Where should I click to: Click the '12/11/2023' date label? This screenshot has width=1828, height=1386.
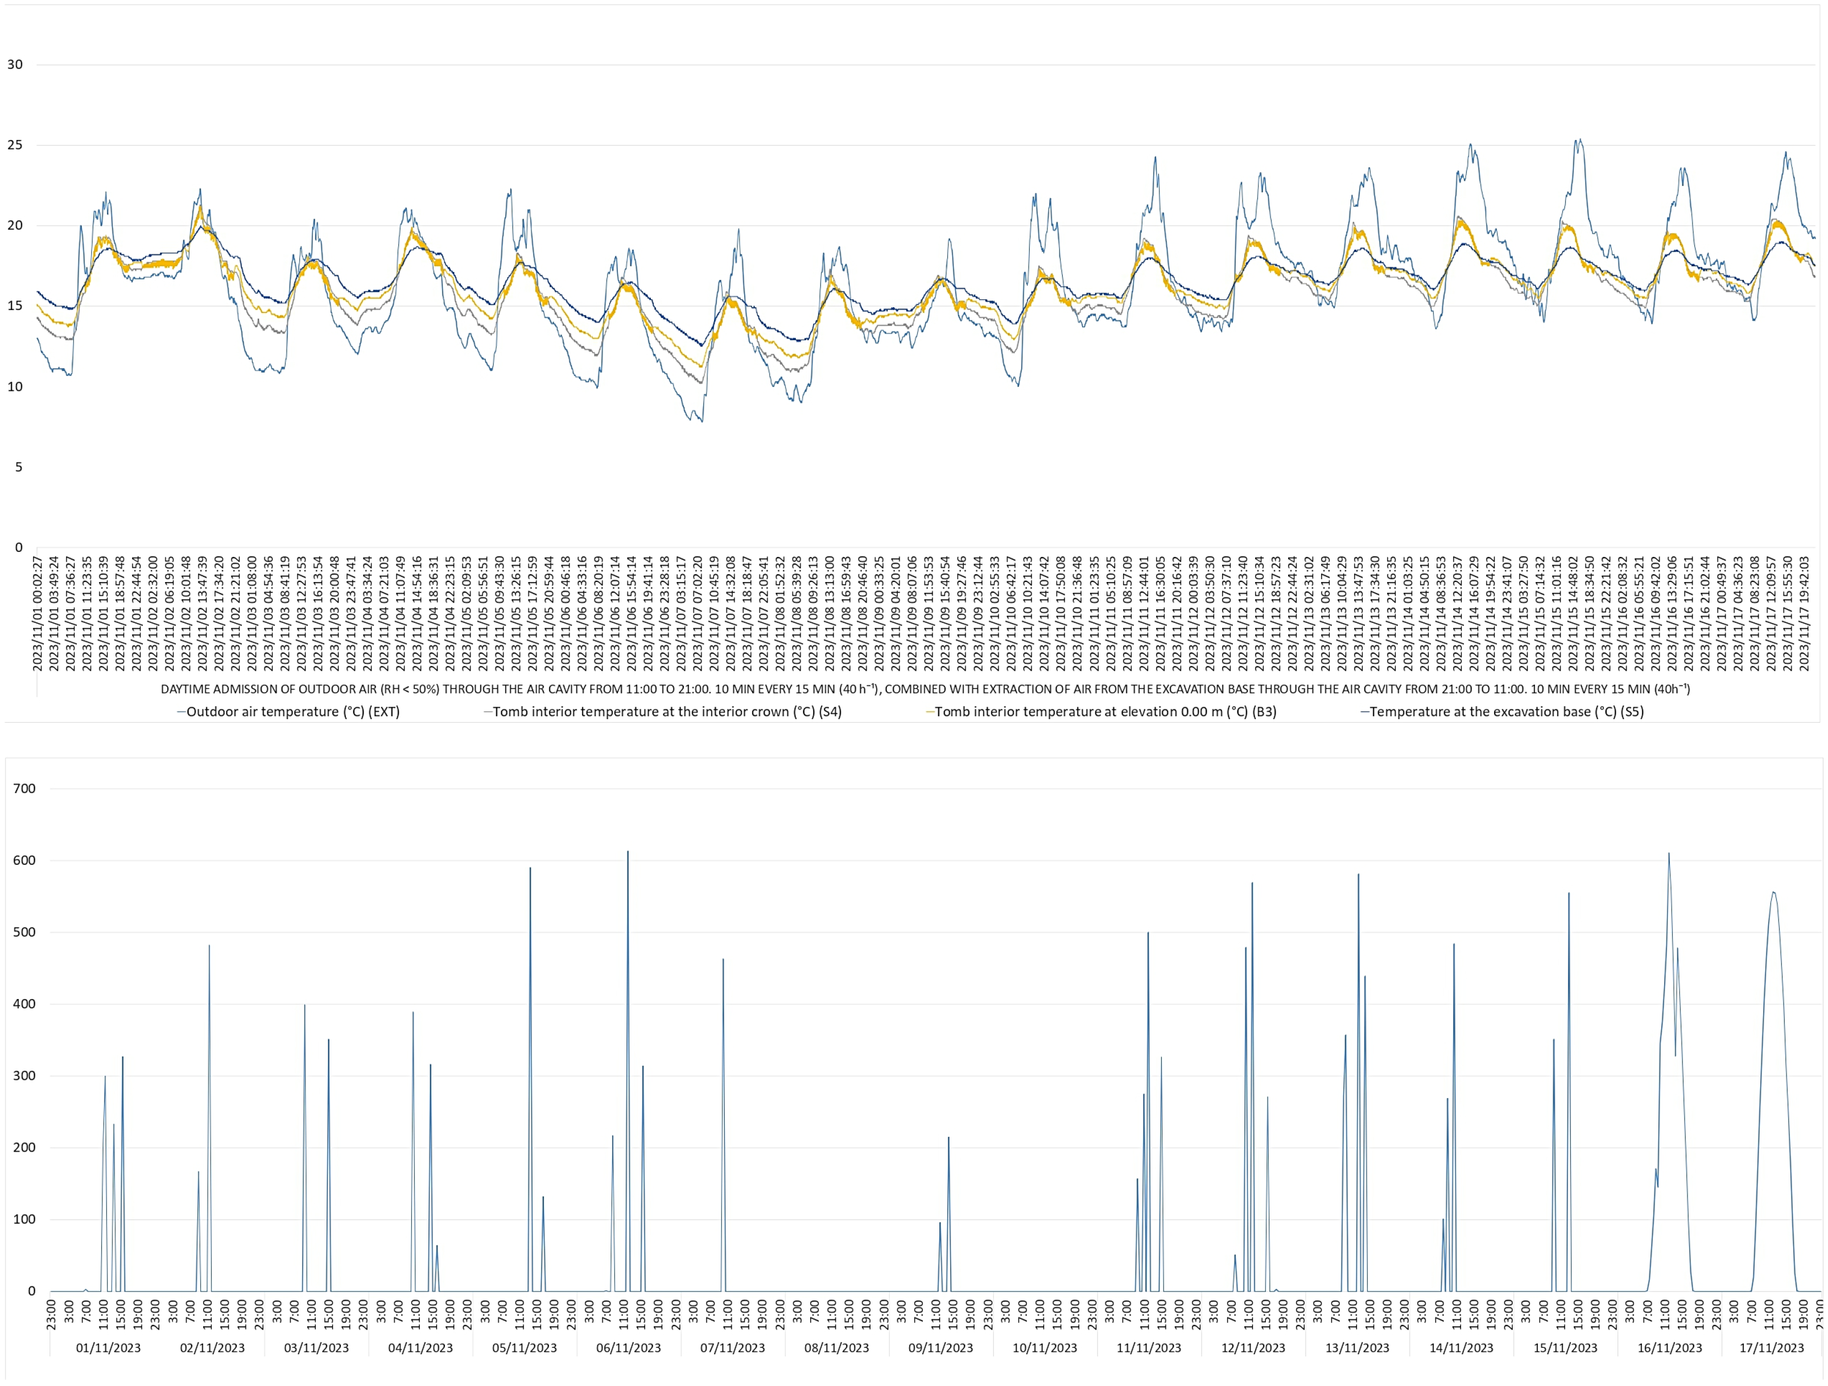1253,1348
